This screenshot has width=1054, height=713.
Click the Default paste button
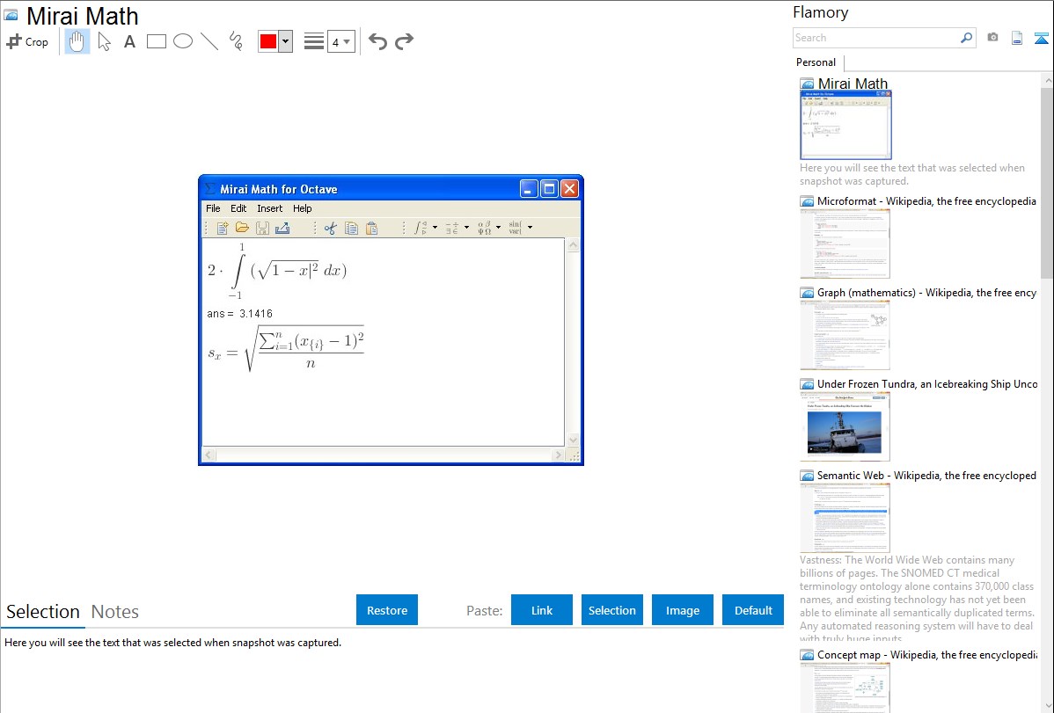click(753, 610)
